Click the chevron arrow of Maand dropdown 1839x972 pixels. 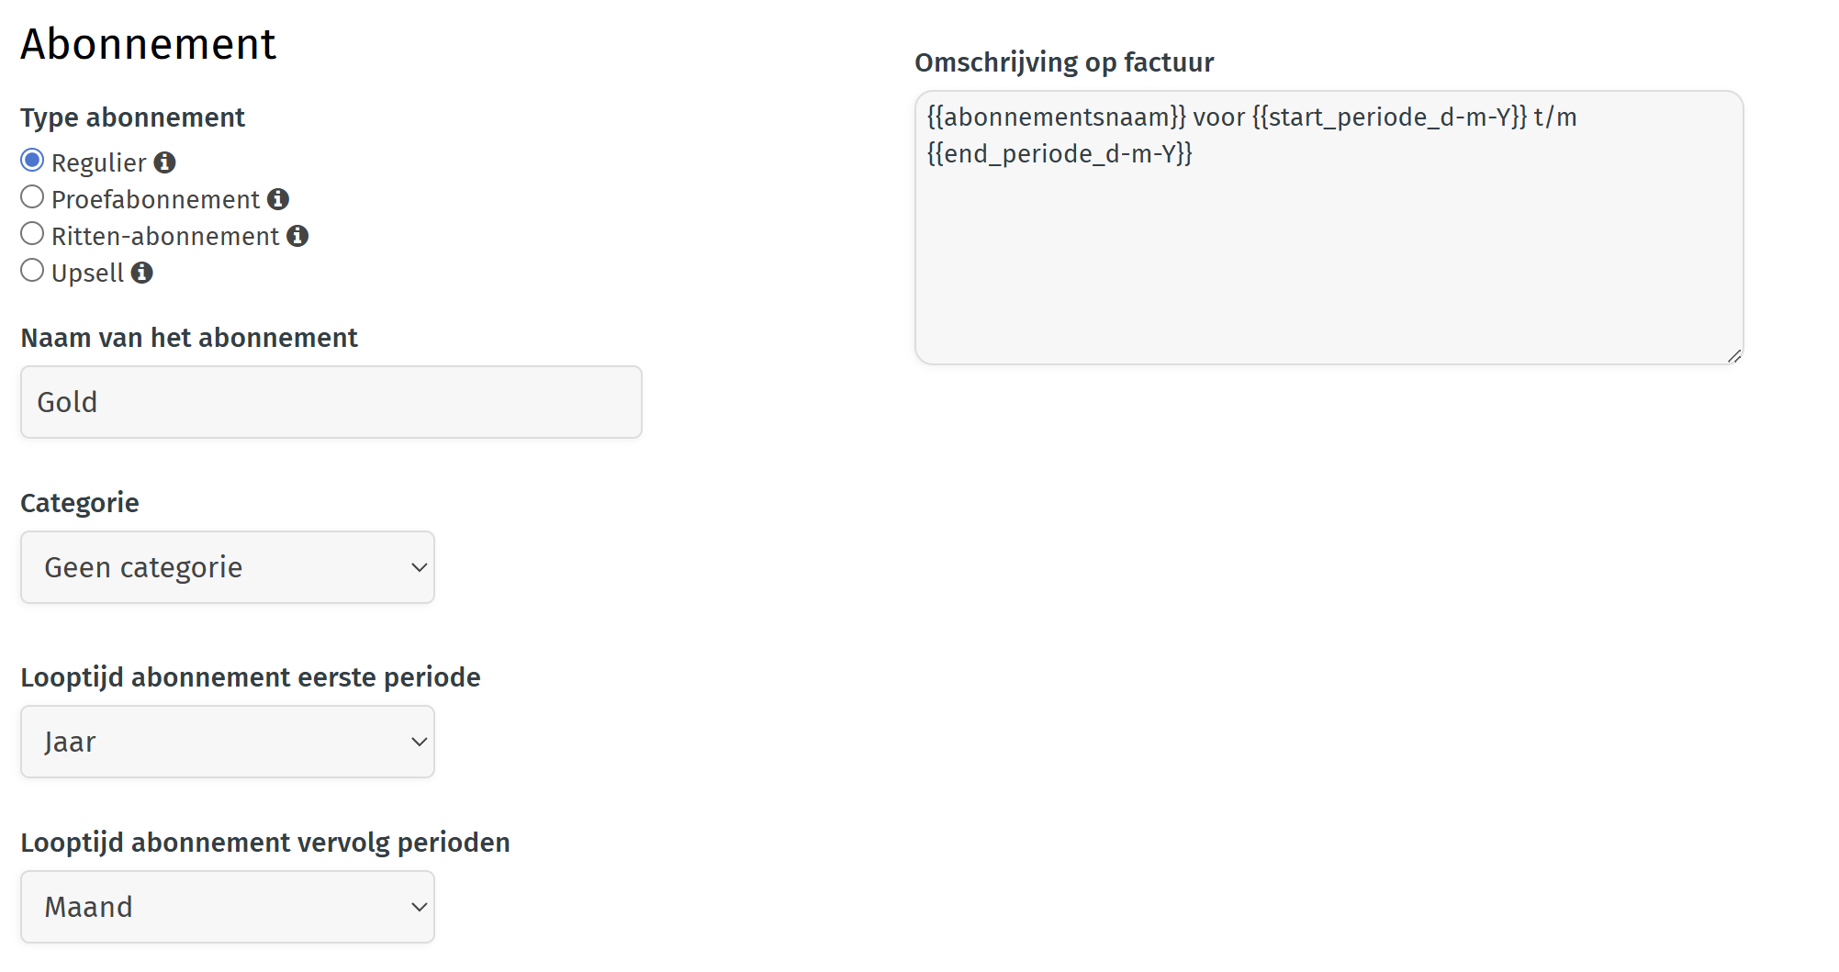tap(419, 907)
